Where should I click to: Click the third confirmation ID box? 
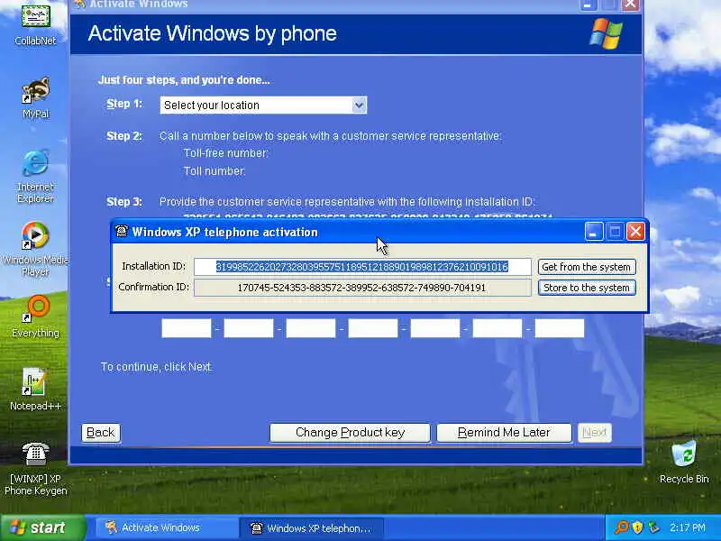[311, 328]
